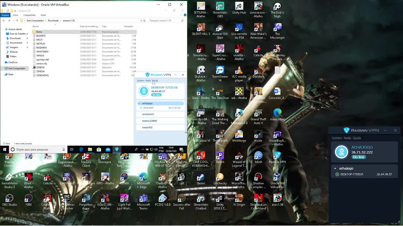Click Radmin VPN icon in VM taskbar
The width and height of the screenshot is (403, 226).
pos(117,149)
